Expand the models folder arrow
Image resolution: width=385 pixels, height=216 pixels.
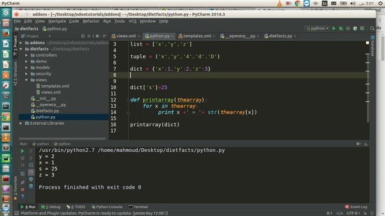26,67
